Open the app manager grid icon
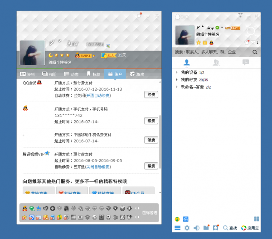272x239 pixels. (x=257, y=219)
